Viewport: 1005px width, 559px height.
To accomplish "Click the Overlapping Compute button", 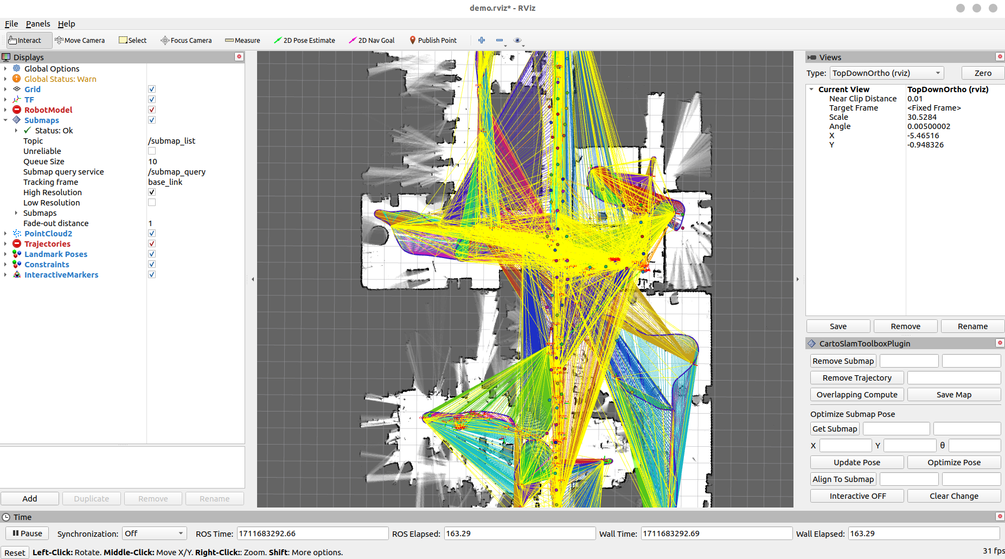I will (x=857, y=395).
